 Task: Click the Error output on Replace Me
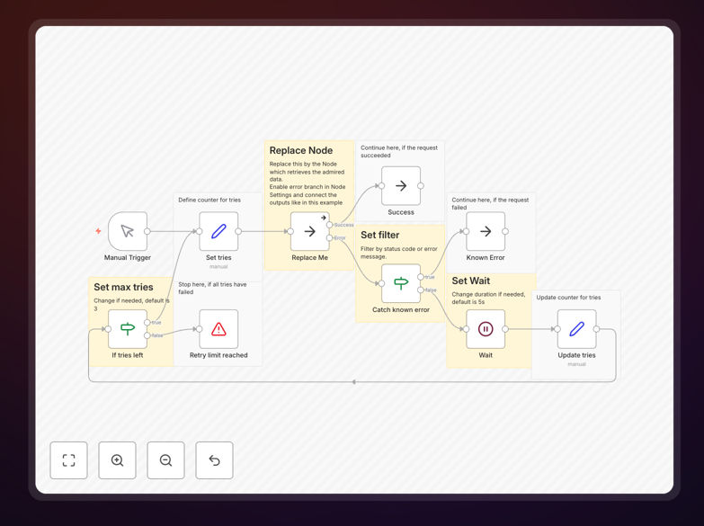tap(330, 237)
